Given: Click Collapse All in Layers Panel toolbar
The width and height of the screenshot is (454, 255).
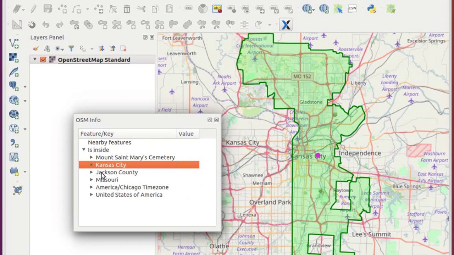Looking at the screenshot, I should (112, 49).
